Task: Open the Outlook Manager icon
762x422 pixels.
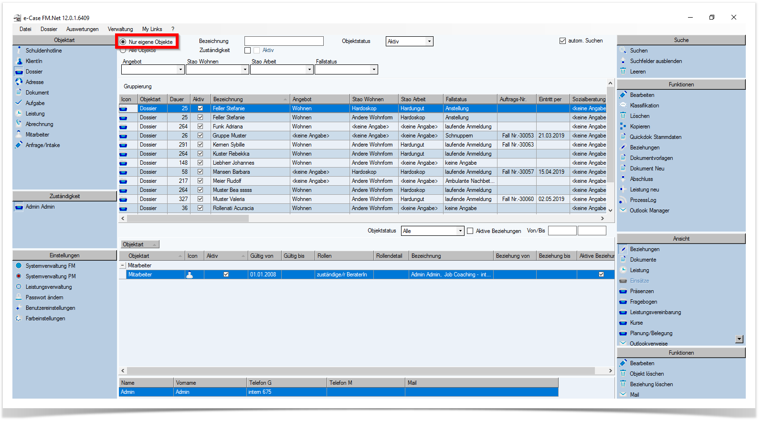Action: pyautogui.click(x=623, y=210)
